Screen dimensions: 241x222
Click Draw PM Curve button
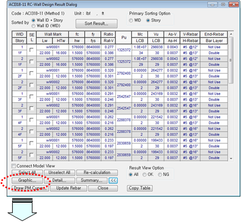tap(30, 188)
